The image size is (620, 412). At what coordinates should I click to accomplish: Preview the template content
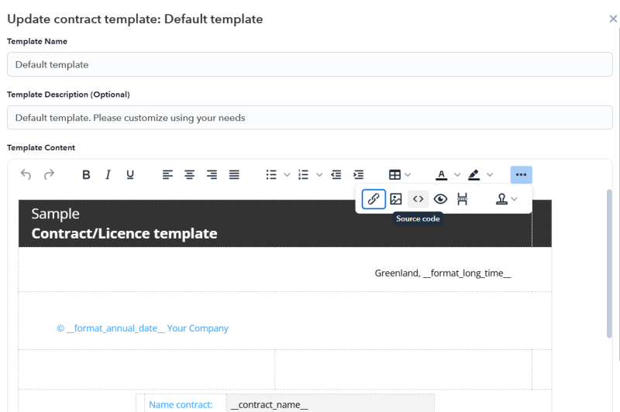tap(440, 199)
